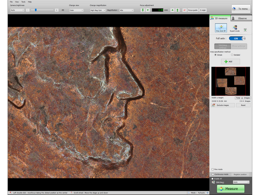260x195 pixels.
Task: Open the File menu
Action: 11,2
